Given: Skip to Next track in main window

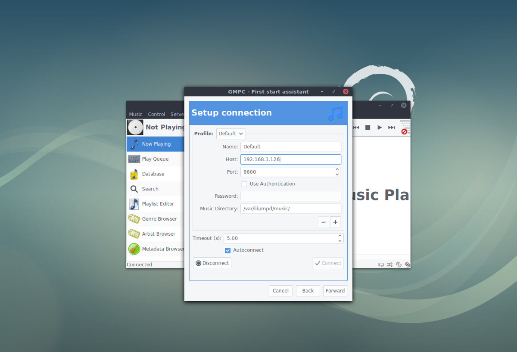Looking at the screenshot, I should pos(391,128).
